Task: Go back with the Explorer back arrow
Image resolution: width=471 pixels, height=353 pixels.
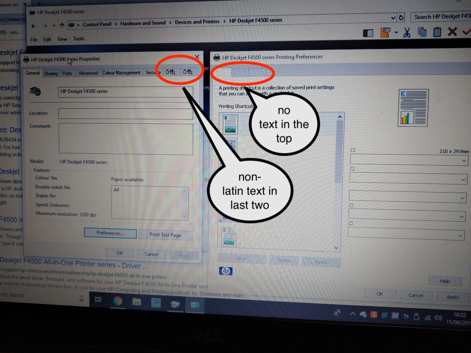Action: point(34,26)
